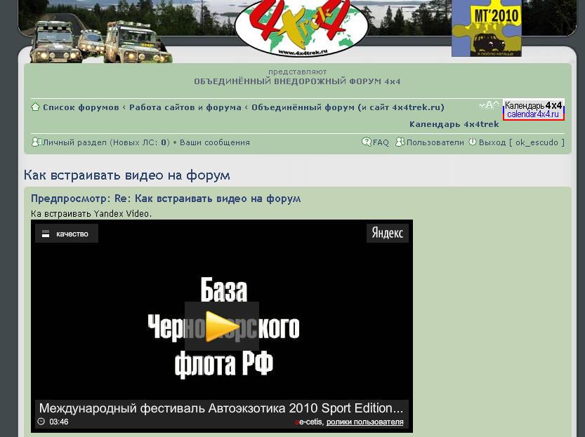Click the calendar4x4.ru banner

533,110
